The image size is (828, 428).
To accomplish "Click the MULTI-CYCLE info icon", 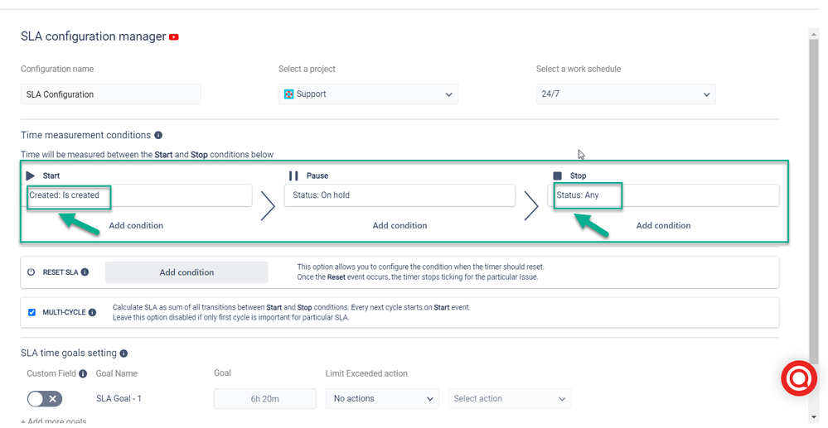I will [x=92, y=312].
